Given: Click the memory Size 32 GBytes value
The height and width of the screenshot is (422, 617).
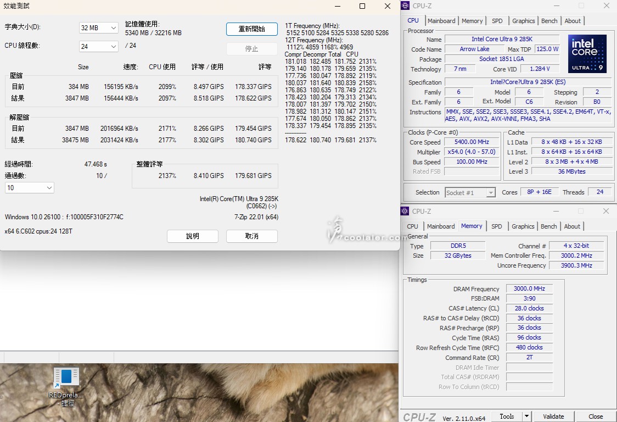Looking at the screenshot, I should point(458,256).
